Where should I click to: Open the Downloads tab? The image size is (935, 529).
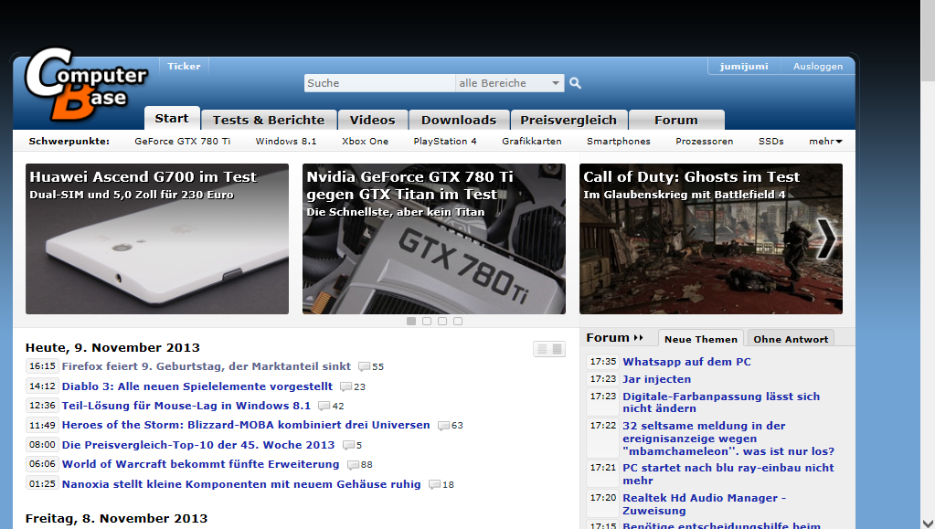tap(459, 120)
